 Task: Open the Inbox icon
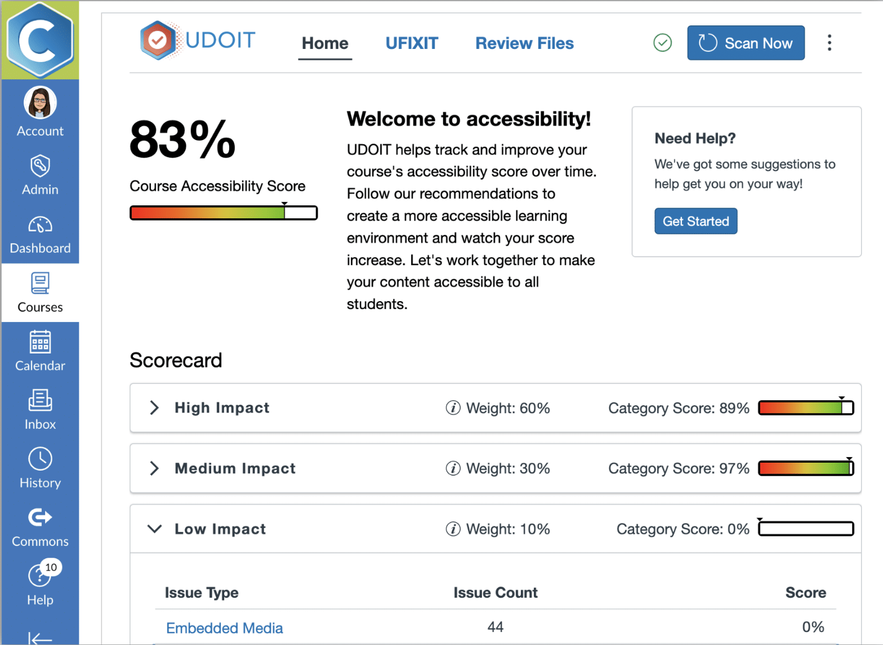[40, 400]
